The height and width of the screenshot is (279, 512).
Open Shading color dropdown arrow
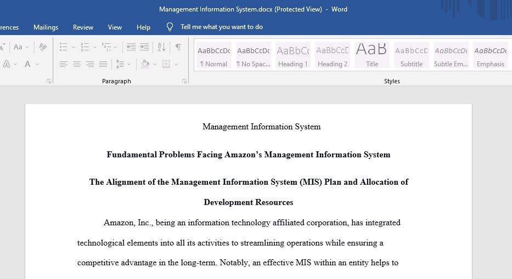tap(155, 64)
